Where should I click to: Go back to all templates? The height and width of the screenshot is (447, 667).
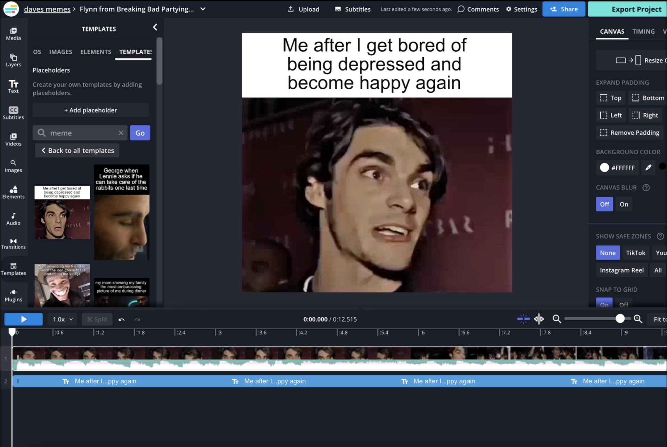[77, 150]
